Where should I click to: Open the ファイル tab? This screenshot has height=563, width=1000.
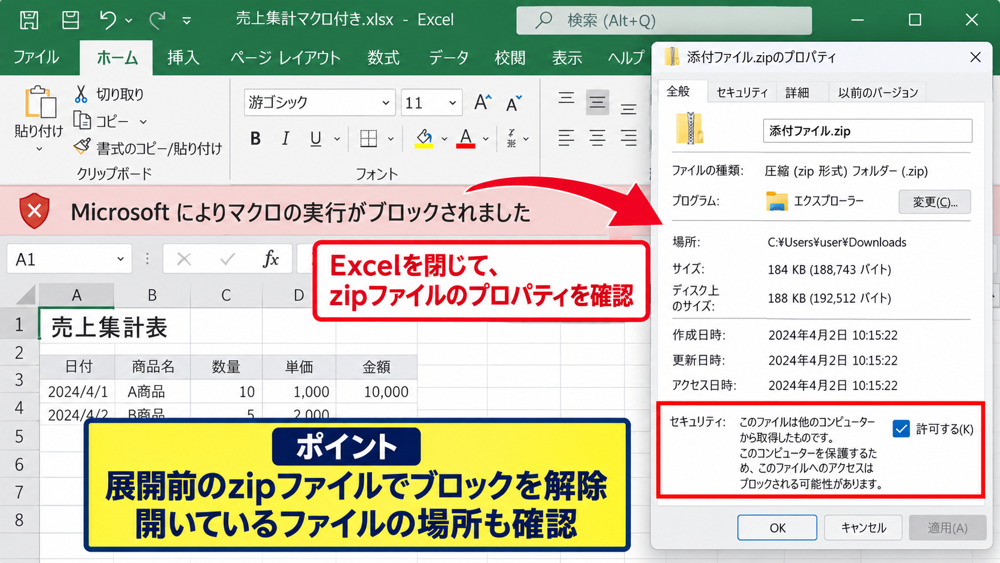click(x=36, y=57)
